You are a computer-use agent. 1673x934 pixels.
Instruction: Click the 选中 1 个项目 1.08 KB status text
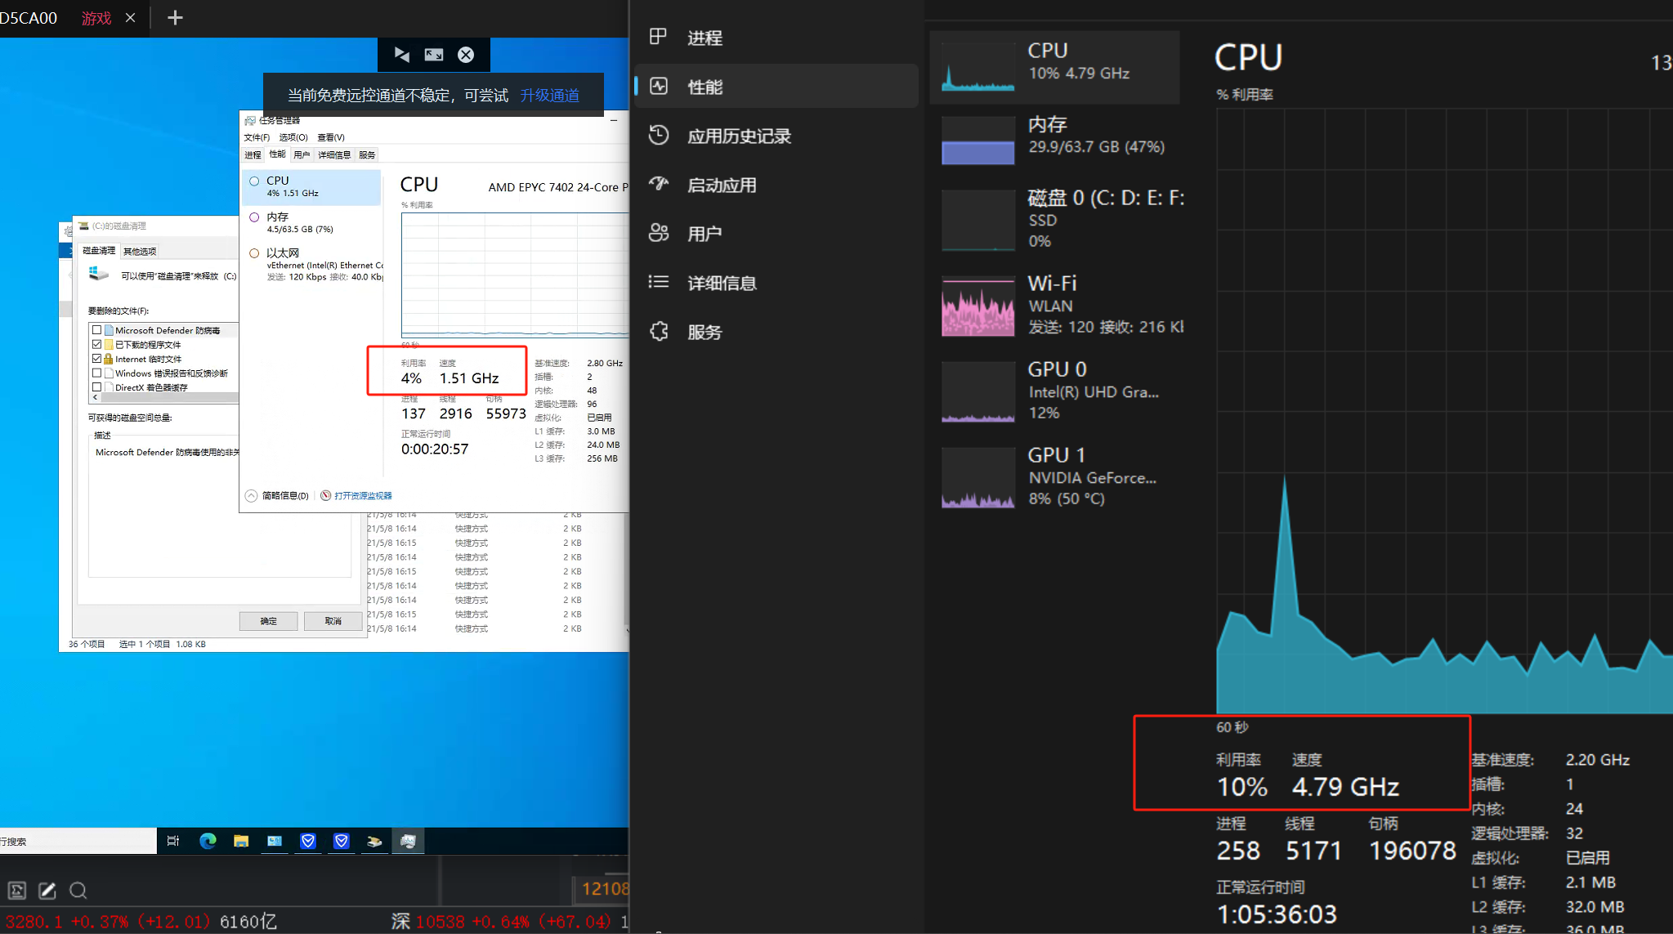(x=162, y=644)
